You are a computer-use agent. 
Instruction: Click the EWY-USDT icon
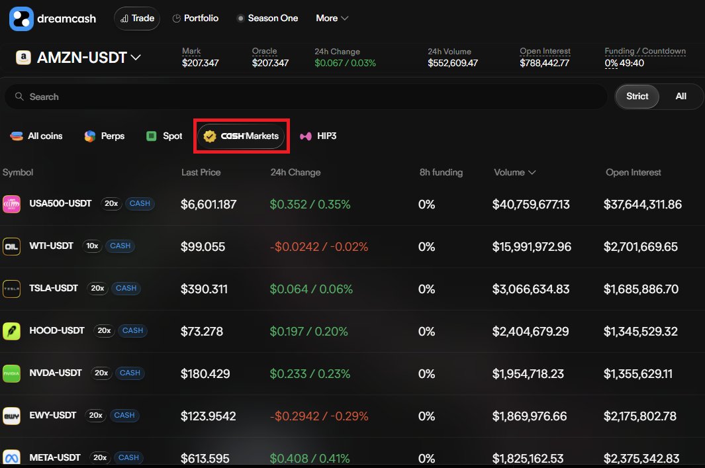click(11, 416)
